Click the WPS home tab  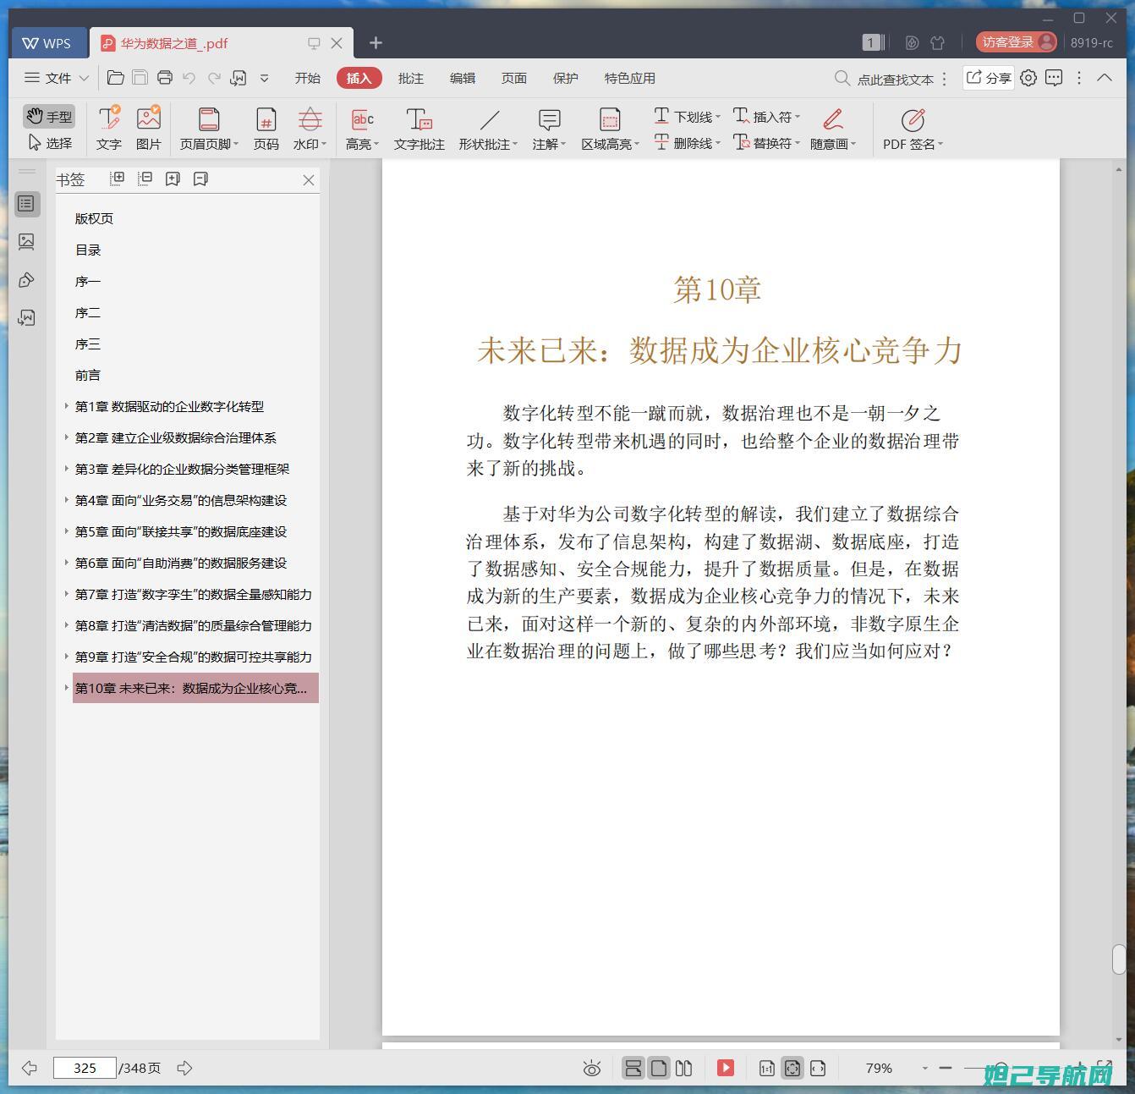[x=47, y=42]
